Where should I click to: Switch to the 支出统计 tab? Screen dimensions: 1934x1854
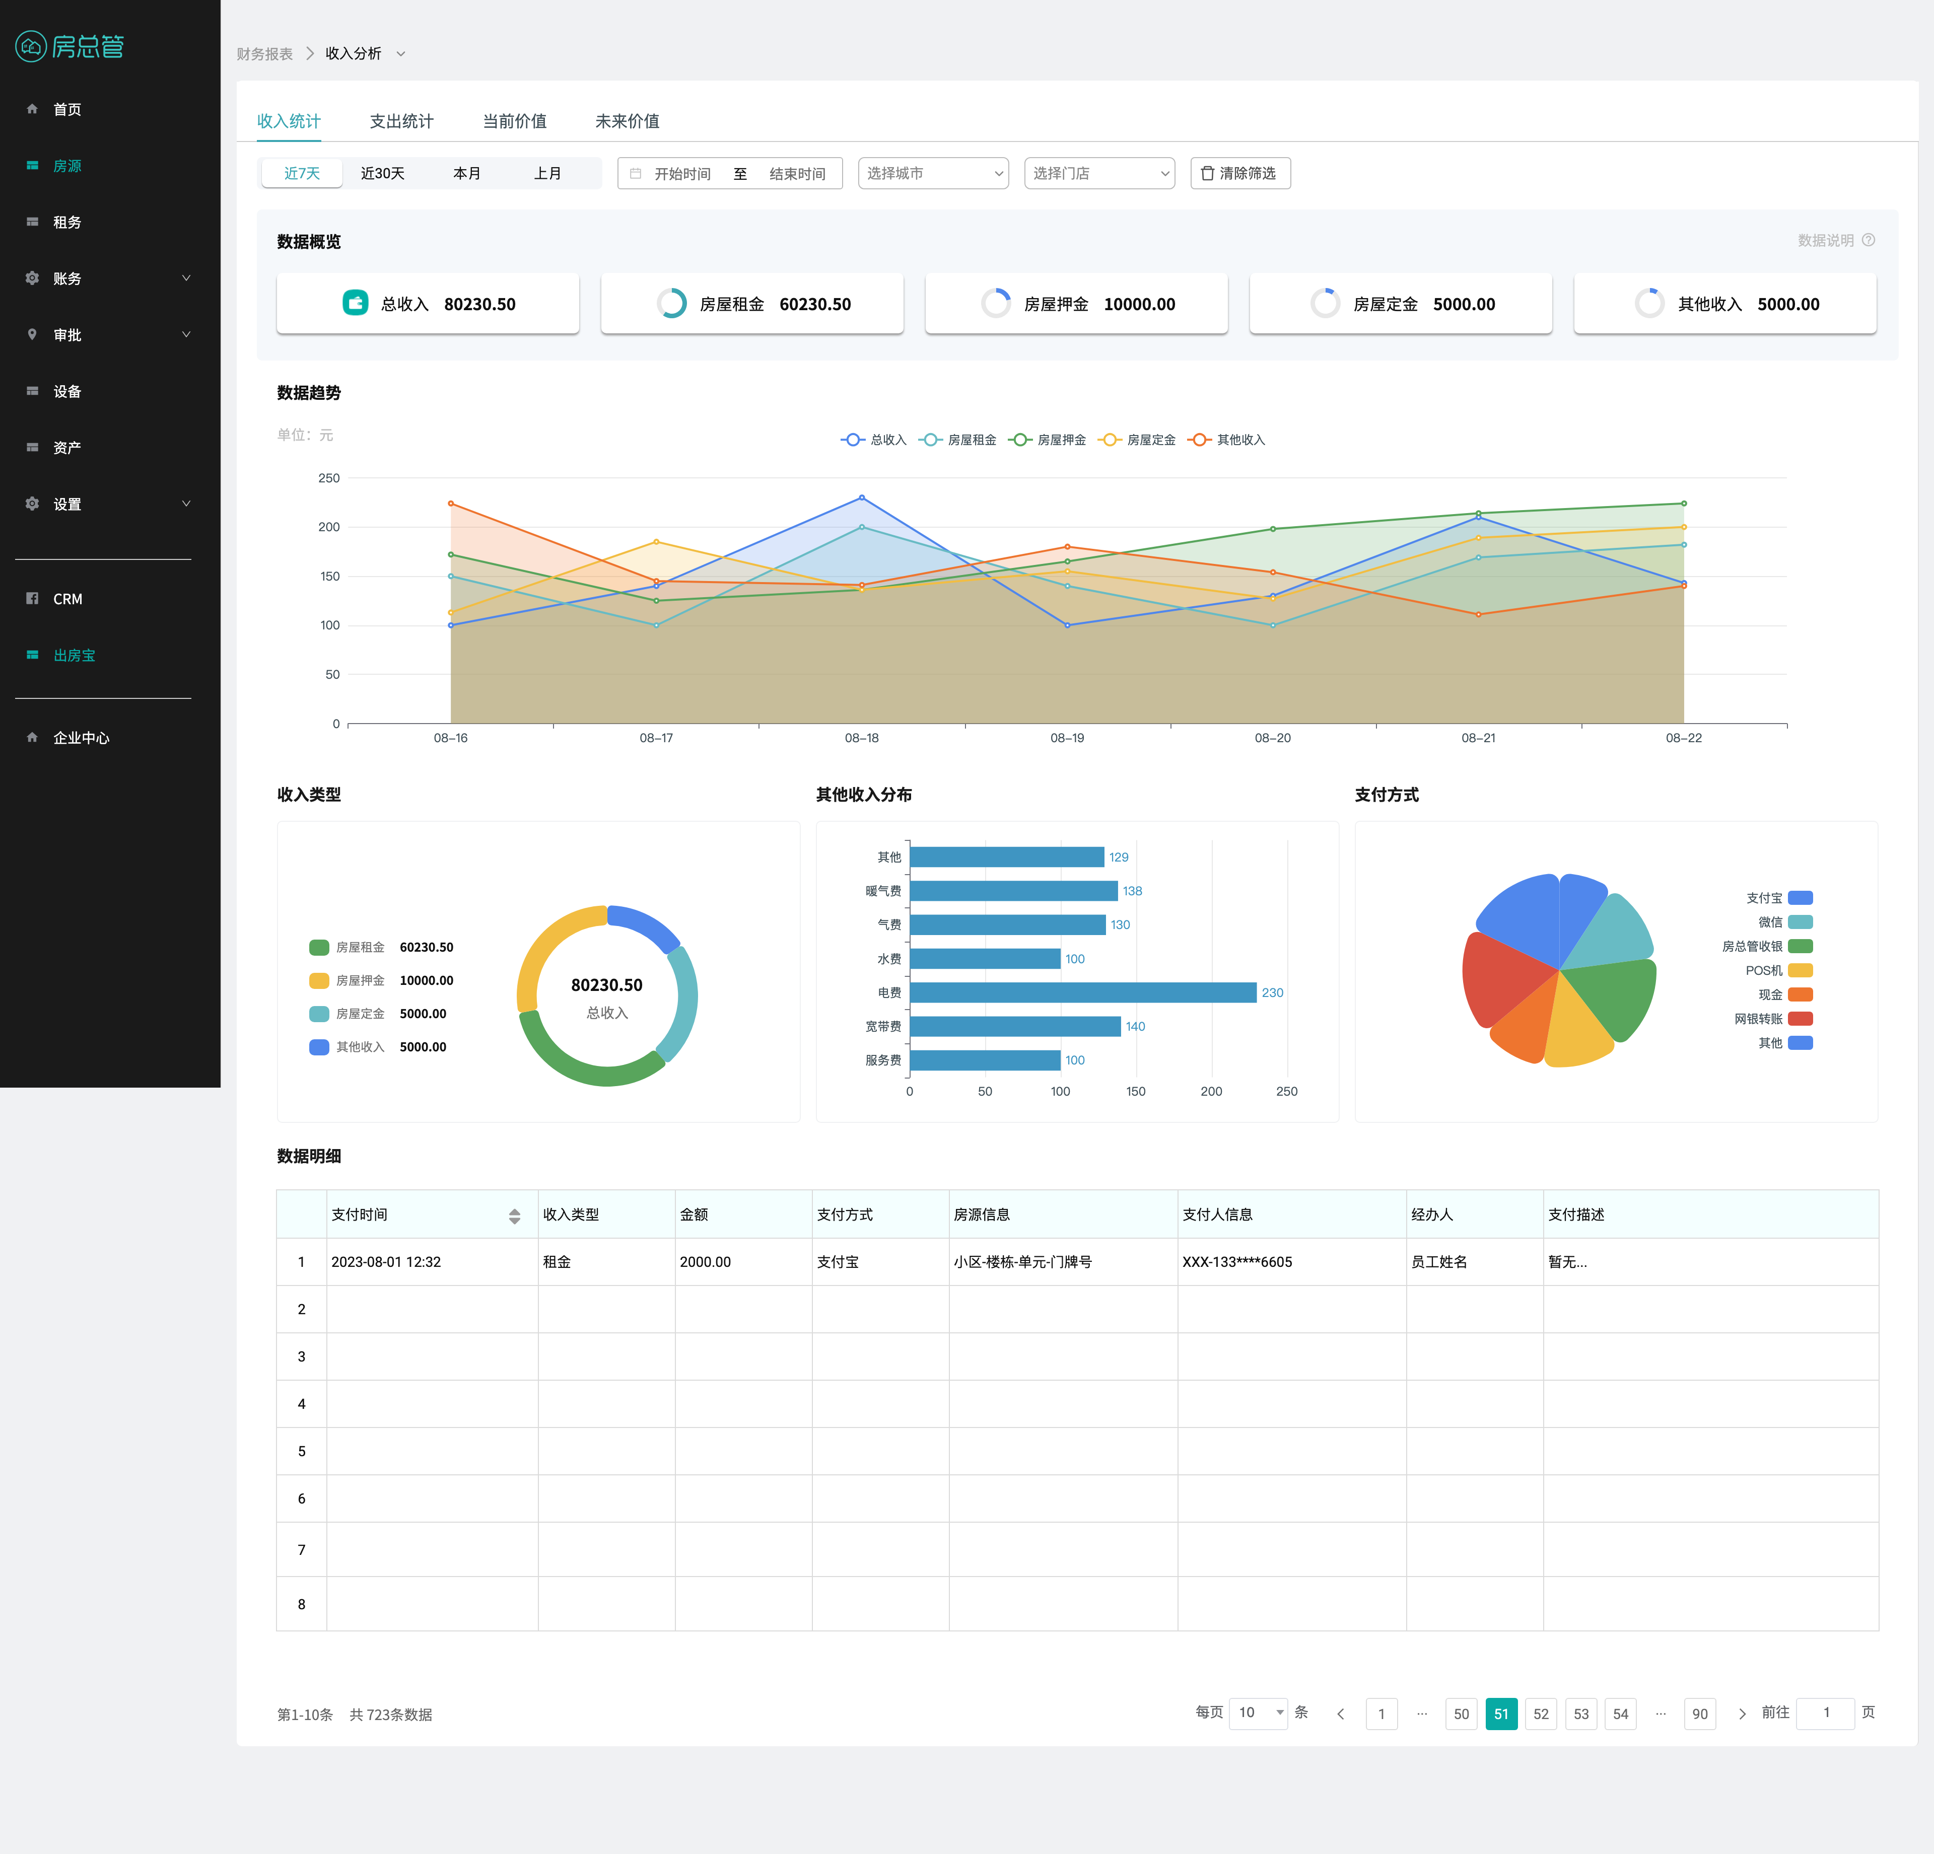pos(401,121)
